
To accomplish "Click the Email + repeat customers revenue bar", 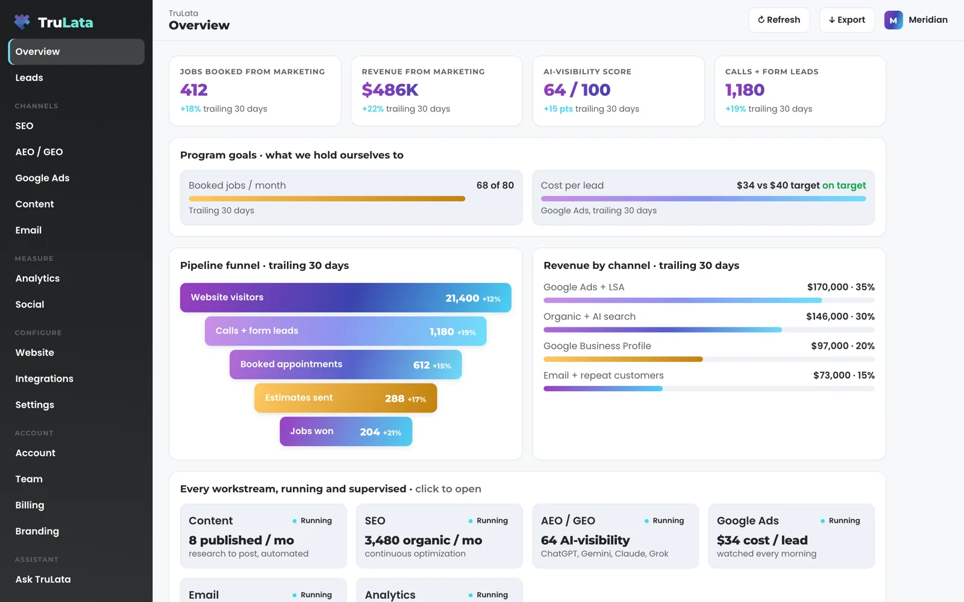I will click(709, 388).
